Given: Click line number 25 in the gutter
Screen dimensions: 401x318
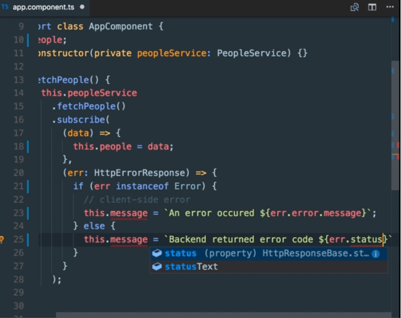Looking at the screenshot, I should (x=19, y=239).
